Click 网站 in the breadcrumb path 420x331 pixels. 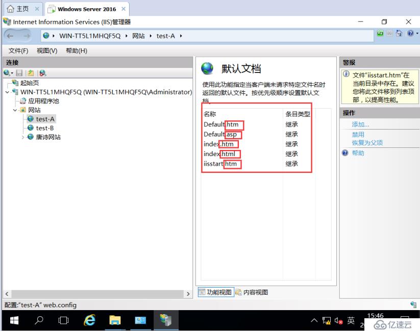(x=138, y=36)
